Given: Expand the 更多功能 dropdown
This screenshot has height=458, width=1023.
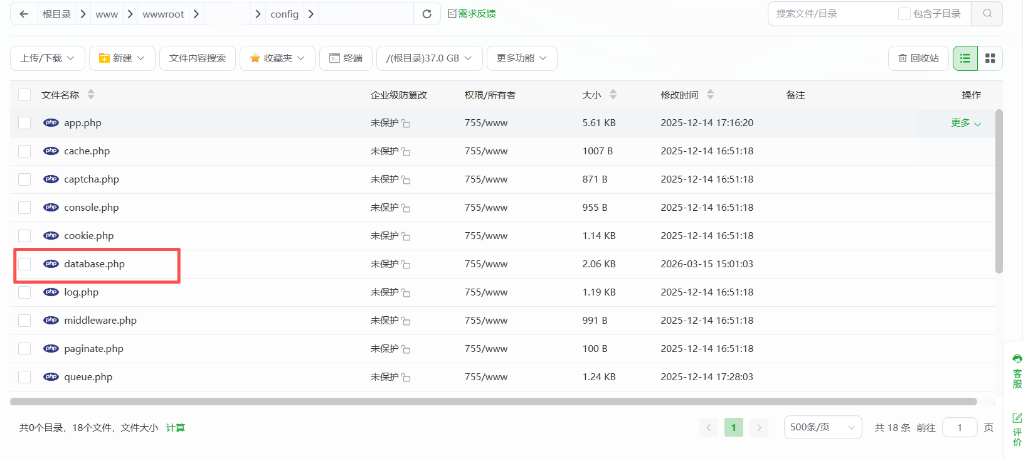Looking at the screenshot, I should pyautogui.click(x=522, y=58).
